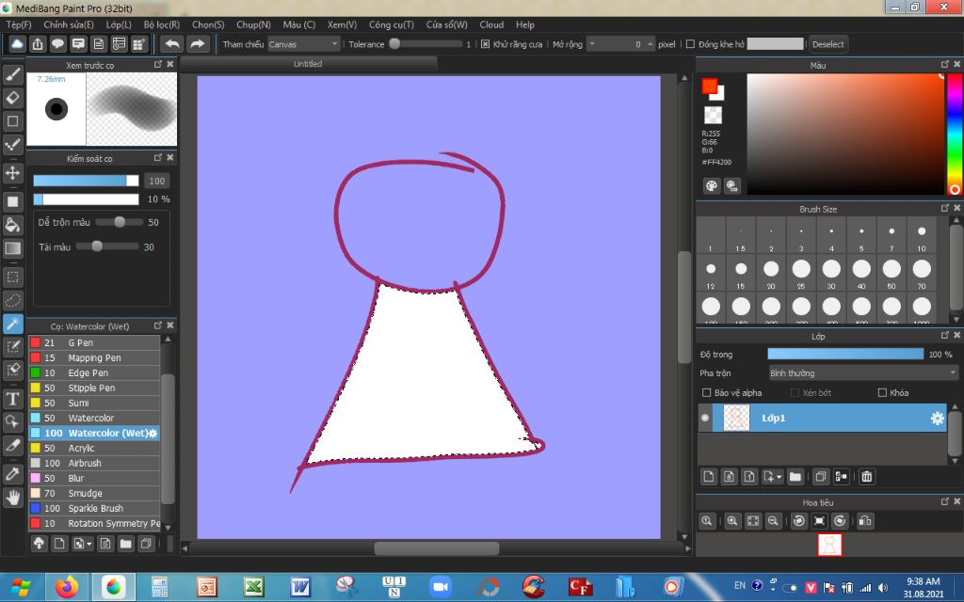964x602 pixels.
Task: Adjust the Tolerance slider
Action: [426, 44]
